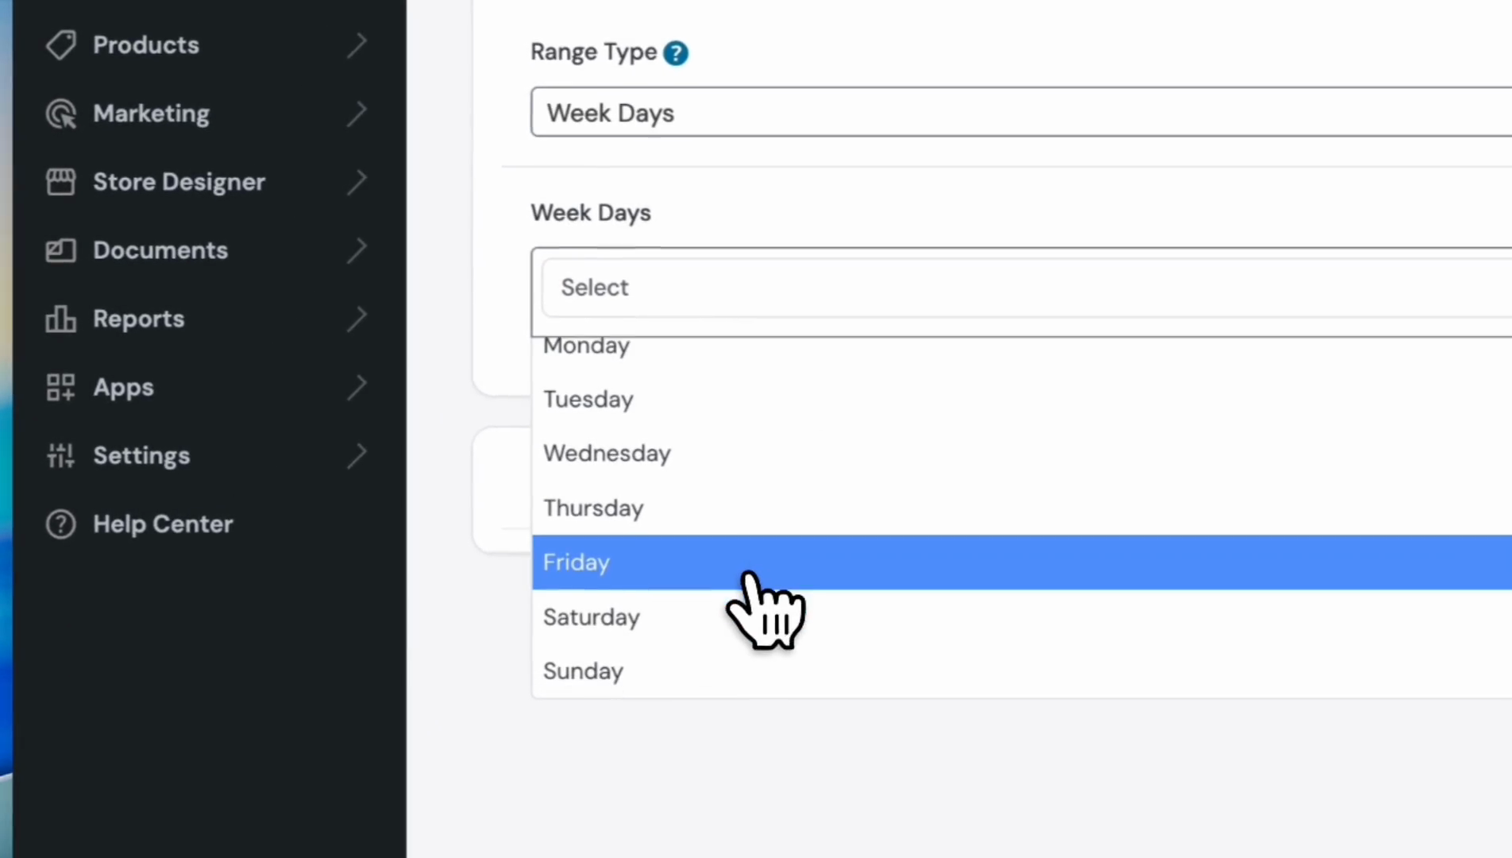Click the Products tag icon
1512x858 pixels.
tap(60, 45)
